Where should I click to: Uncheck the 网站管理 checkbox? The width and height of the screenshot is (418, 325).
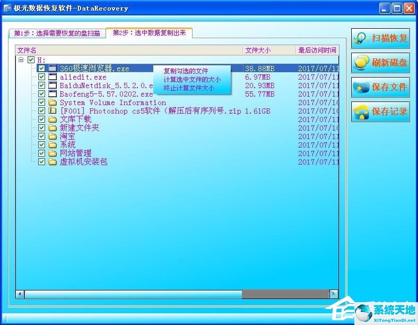[x=41, y=153]
